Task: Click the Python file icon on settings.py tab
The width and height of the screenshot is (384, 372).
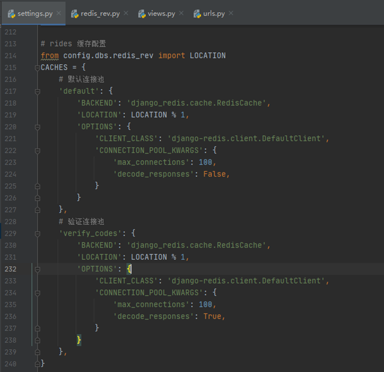Action: pos(11,14)
